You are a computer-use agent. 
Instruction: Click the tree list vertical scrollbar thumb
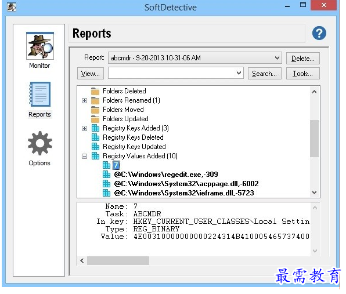point(315,139)
